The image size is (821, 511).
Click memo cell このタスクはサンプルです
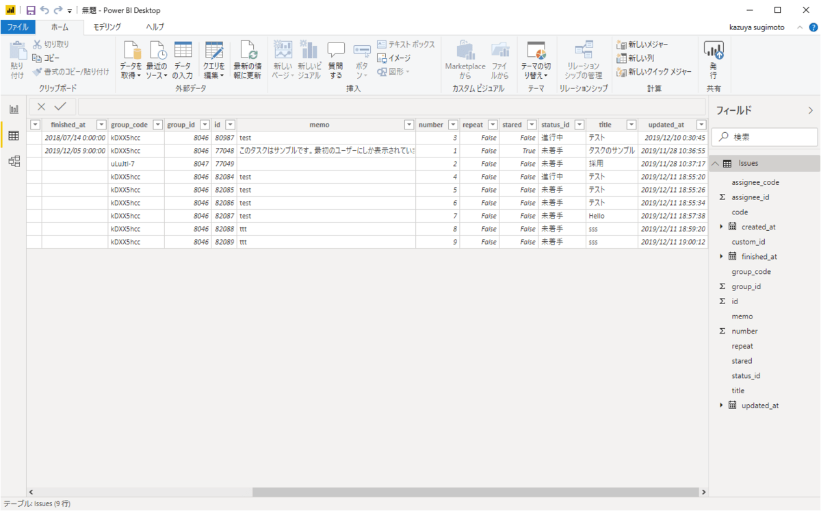326,151
